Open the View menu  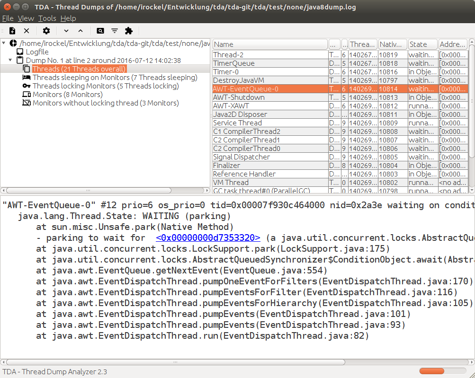[26, 18]
